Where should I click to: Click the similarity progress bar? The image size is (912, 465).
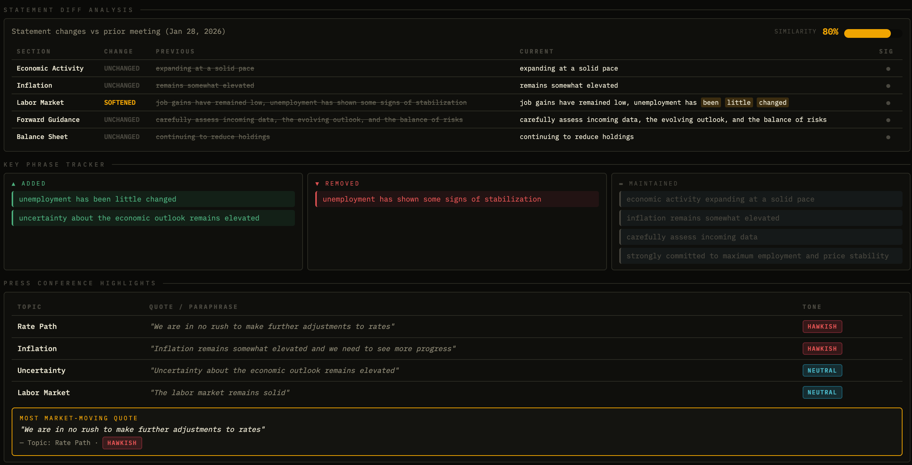[873, 33]
